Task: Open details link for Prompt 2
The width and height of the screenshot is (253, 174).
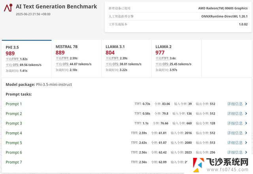Action: tap(235, 113)
